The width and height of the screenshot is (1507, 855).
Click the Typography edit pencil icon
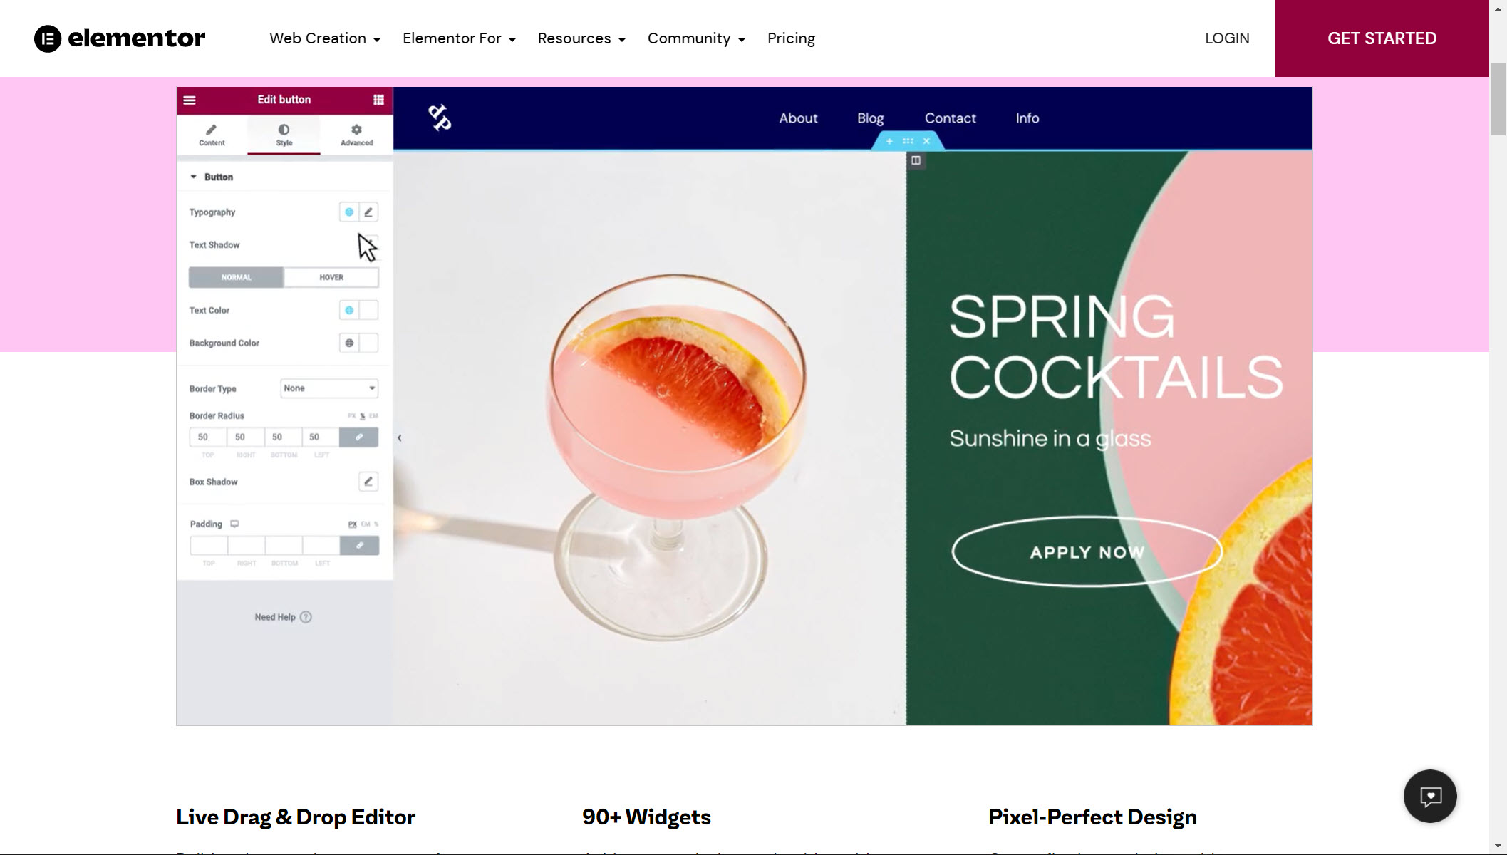pyautogui.click(x=368, y=212)
